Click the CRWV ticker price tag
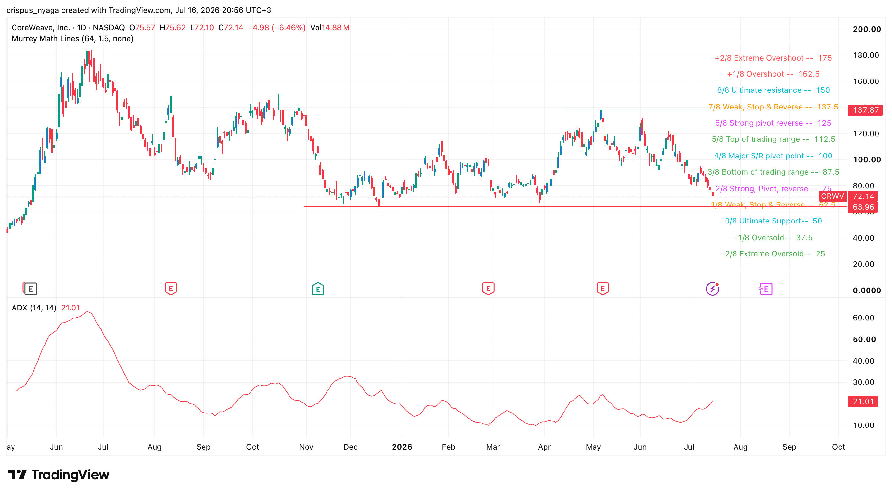This screenshot has width=892, height=494. tap(832, 196)
